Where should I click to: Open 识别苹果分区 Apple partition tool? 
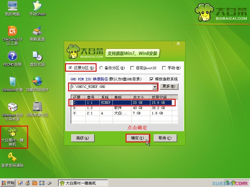[37, 110]
